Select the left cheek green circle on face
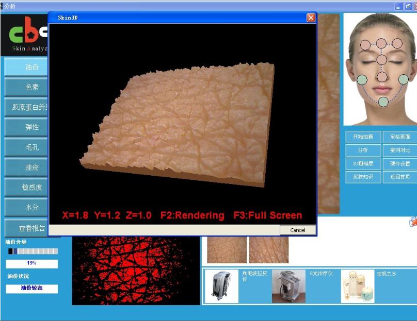 pyautogui.click(x=362, y=79)
